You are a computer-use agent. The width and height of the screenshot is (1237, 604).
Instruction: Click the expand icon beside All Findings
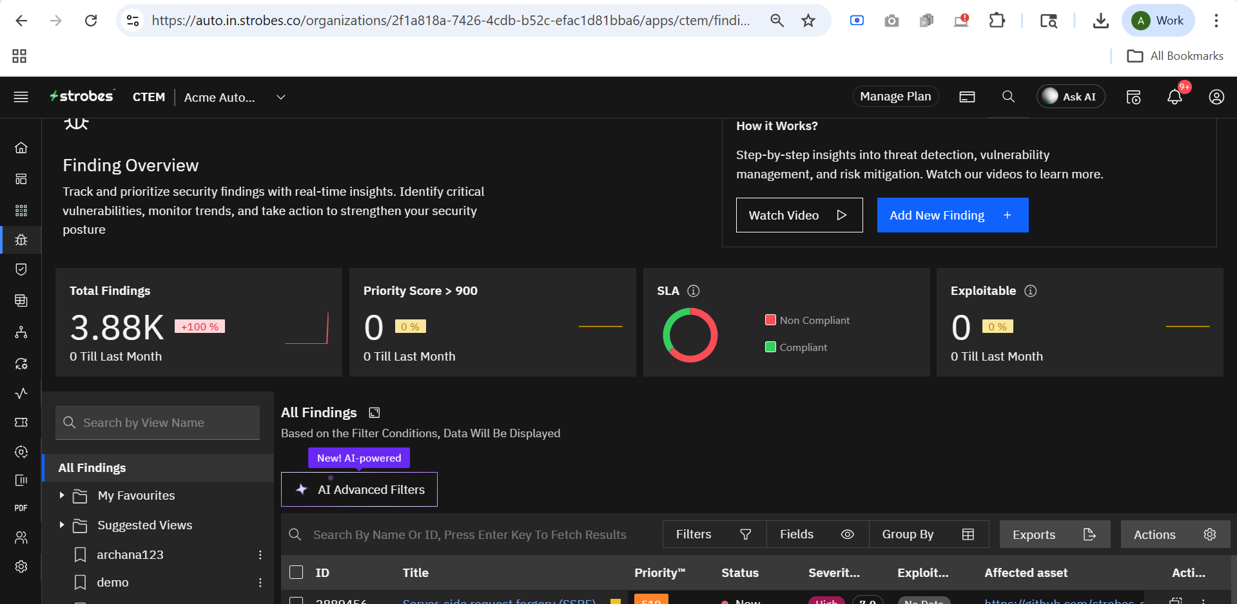click(x=375, y=413)
